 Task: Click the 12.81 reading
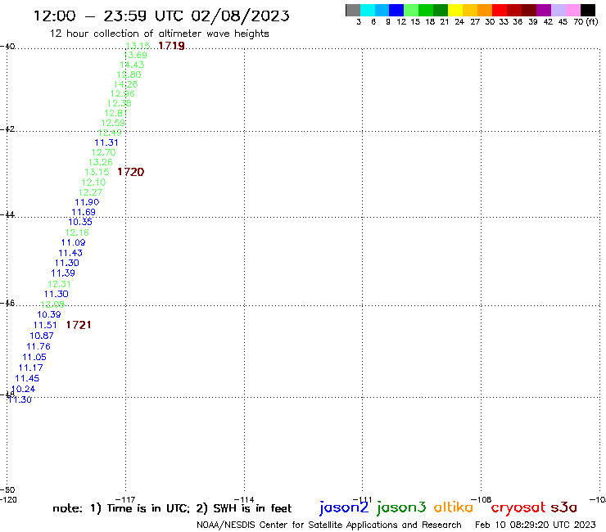tap(116, 113)
